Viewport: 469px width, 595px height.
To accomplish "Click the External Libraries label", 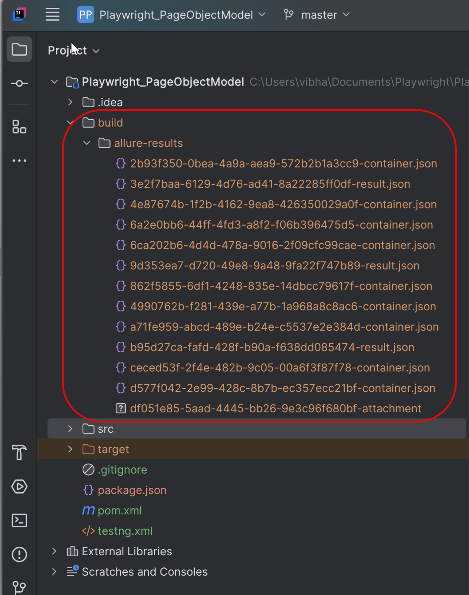I will click(127, 551).
